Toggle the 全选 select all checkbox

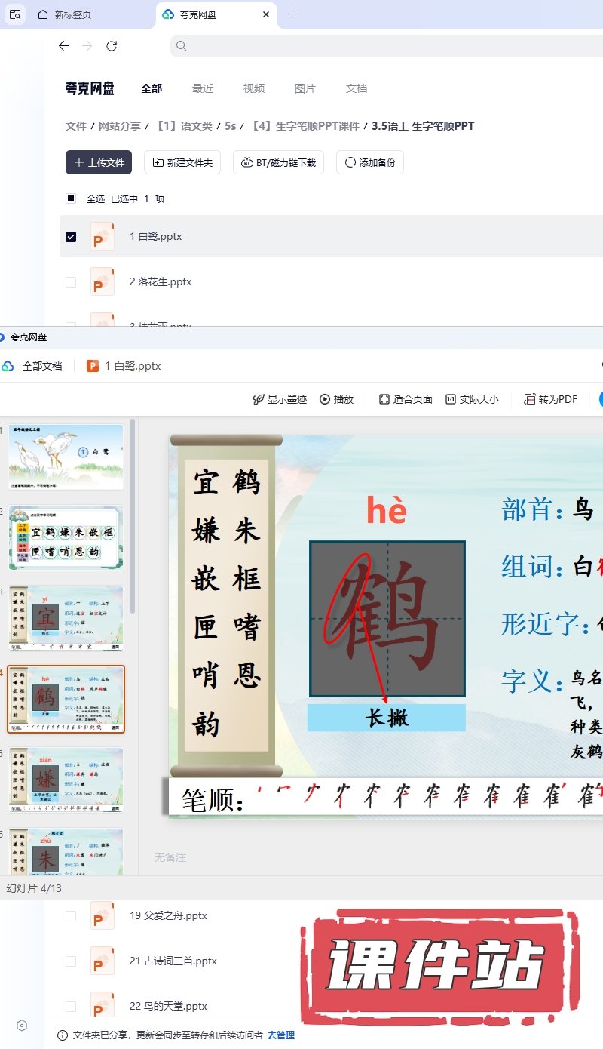click(x=71, y=198)
